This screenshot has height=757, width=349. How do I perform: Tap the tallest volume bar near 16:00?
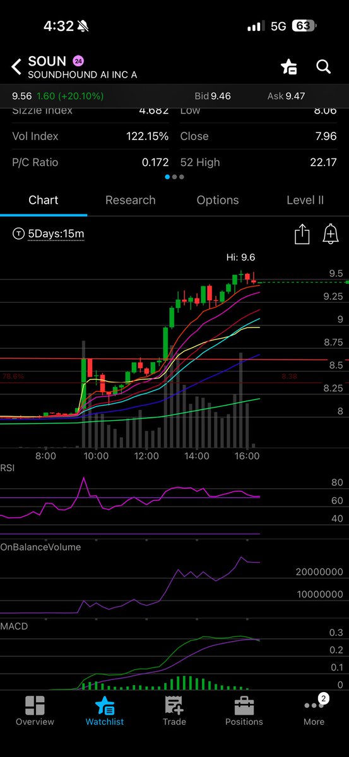click(x=241, y=401)
